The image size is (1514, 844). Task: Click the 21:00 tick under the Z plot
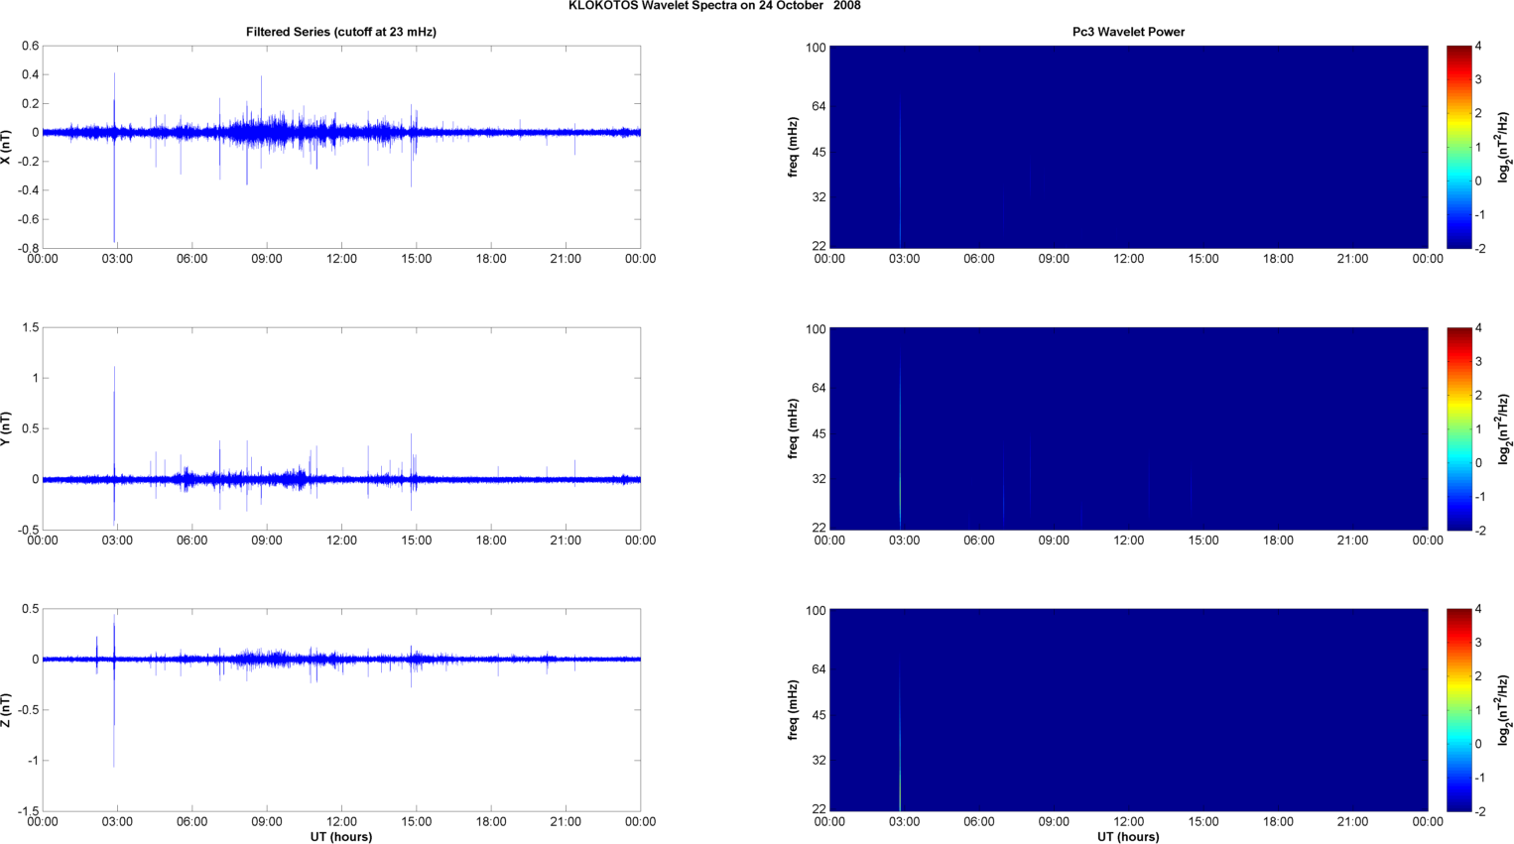point(566,821)
